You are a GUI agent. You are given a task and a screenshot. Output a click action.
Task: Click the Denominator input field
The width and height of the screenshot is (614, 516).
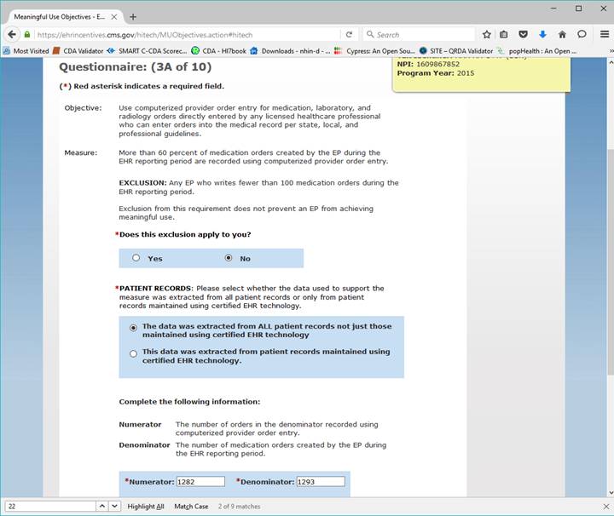321,482
